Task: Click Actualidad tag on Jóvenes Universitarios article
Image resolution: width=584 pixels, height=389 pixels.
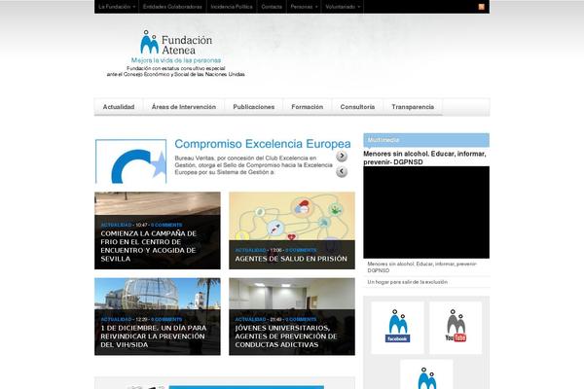Action: (250, 319)
